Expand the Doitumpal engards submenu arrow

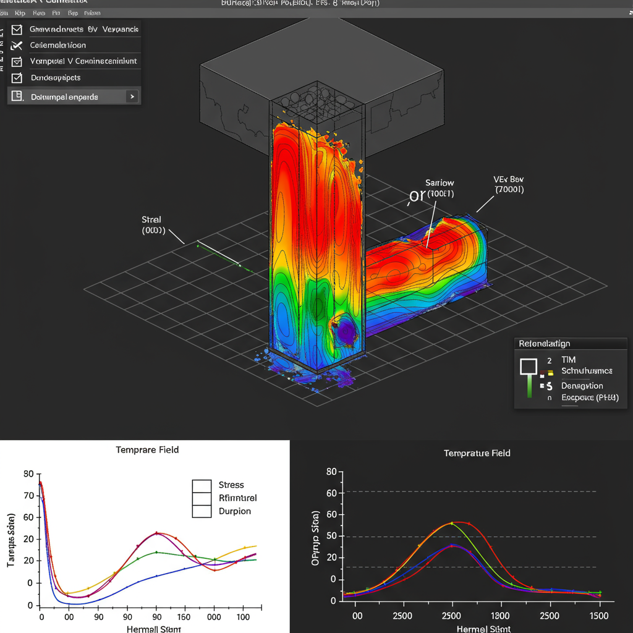pyautogui.click(x=132, y=96)
